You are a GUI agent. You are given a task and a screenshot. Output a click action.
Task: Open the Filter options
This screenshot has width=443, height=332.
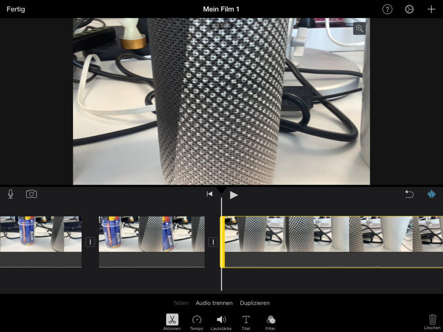(270, 322)
